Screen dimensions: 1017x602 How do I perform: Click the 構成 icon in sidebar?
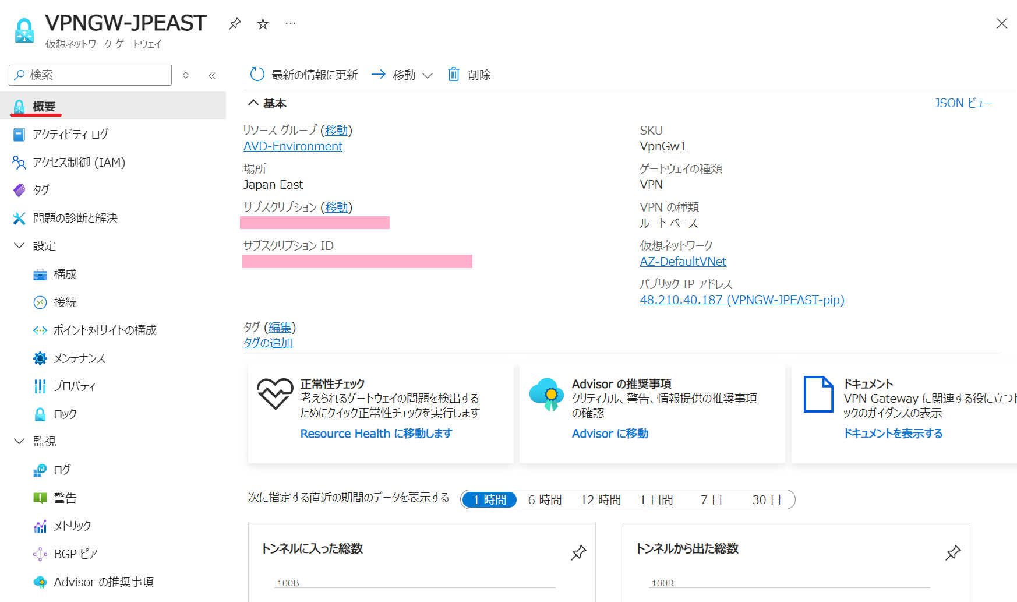coord(40,274)
